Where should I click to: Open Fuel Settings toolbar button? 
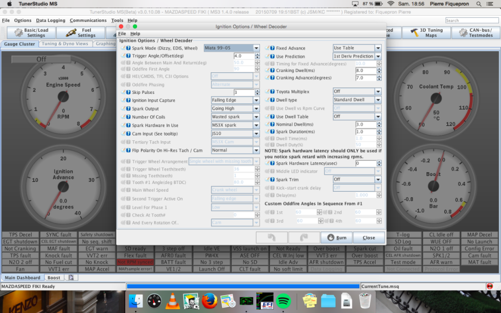pos(81,33)
